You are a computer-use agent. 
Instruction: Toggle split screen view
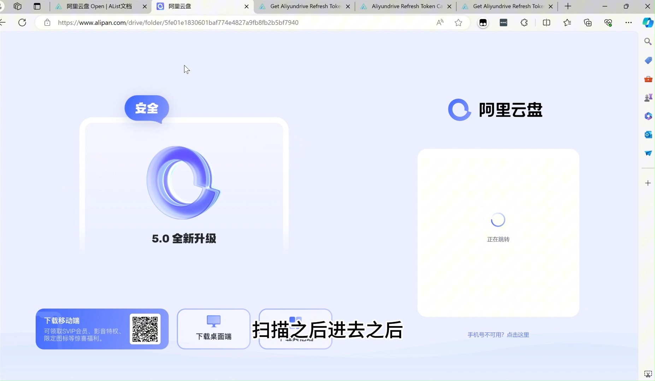[x=546, y=23]
